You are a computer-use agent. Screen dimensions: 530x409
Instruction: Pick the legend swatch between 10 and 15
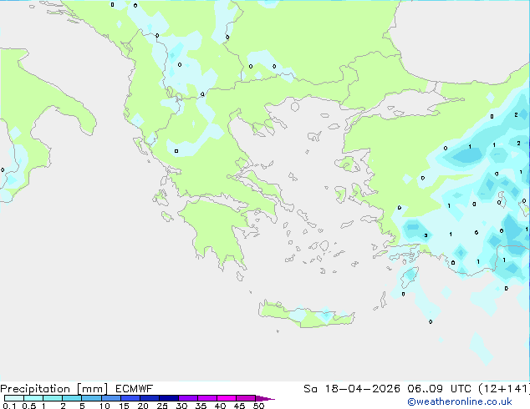tap(110, 398)
